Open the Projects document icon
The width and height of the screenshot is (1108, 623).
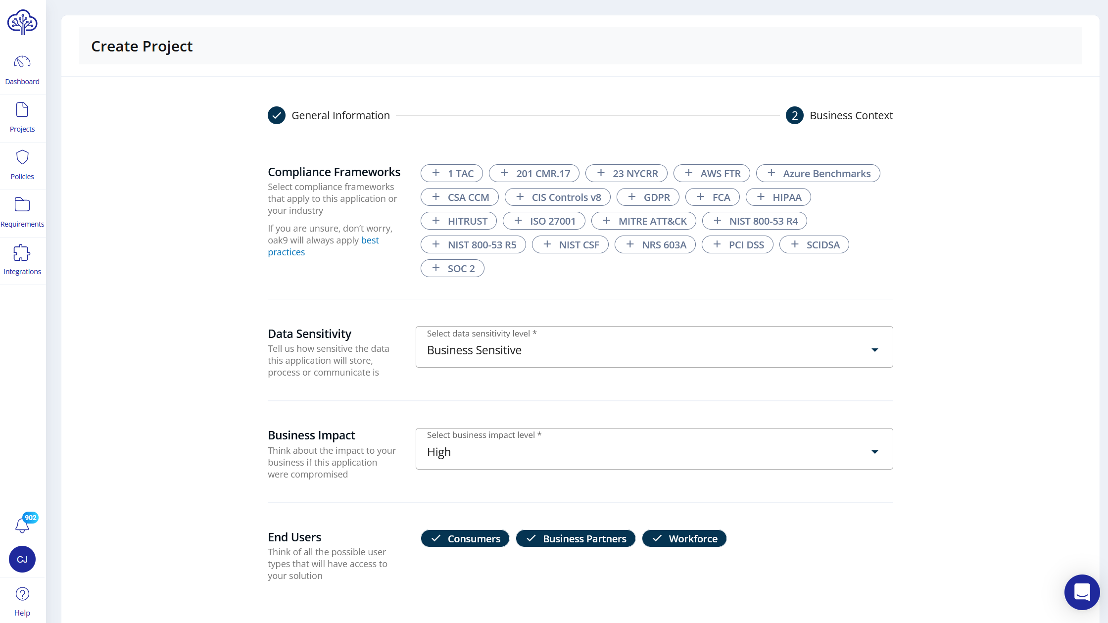click(22, 109)
